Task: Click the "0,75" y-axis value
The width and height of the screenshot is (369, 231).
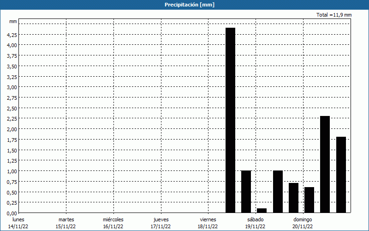Action: (12, 182)
